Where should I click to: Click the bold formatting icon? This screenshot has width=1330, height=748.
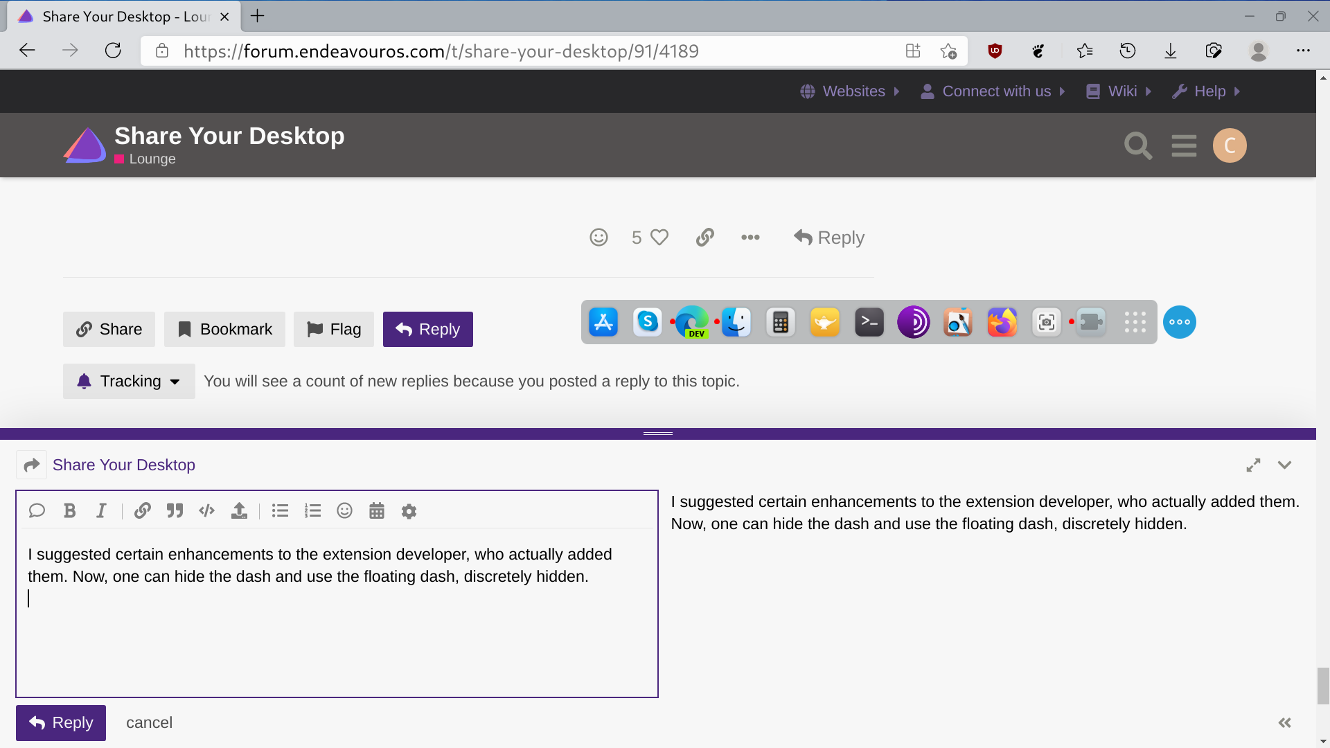click(x=69, y=510)
